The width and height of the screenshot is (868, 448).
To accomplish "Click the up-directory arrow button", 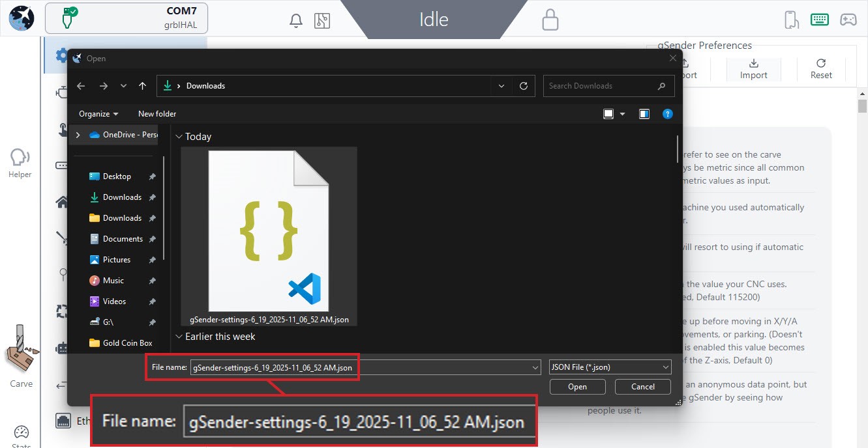I will pyautogui.click(x=142, y=86).
